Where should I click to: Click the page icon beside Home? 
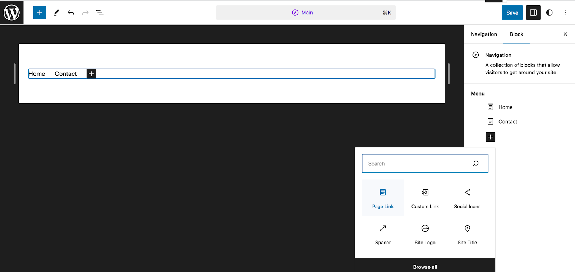coord(490,107)
